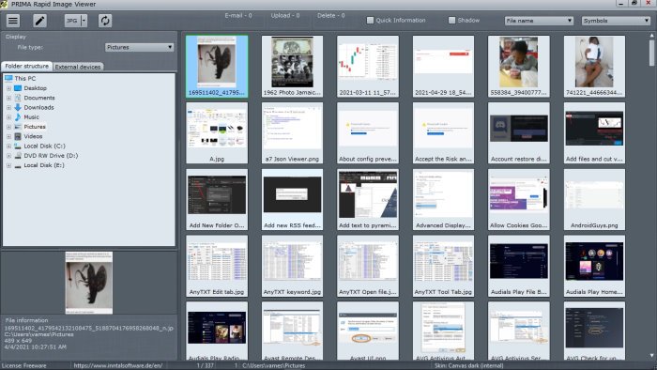Select the Videos folder icon in the tree
This screenshot has width=657, height=370.
pos(18,136)
